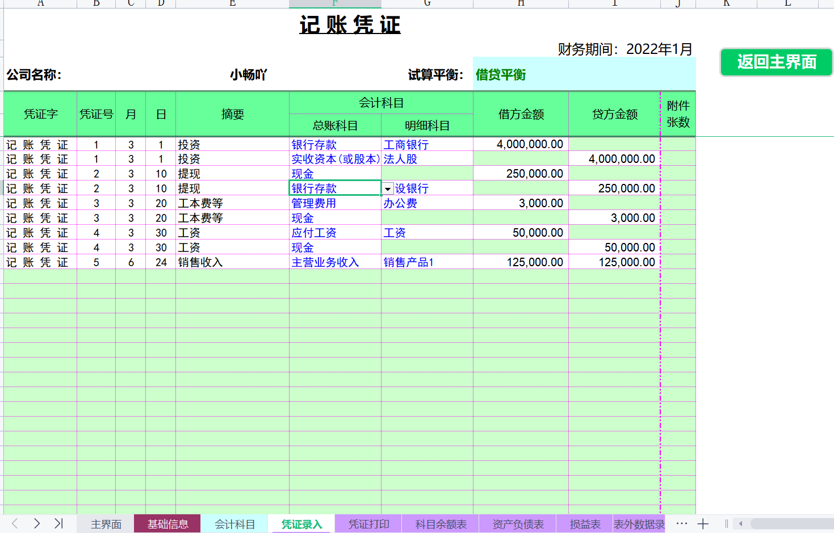Open the 银行存款 cell dropdown arrow
The image size is (834, 533).
click(x=387, y=188)
